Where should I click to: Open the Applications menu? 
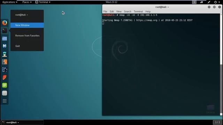pos(10,2)
